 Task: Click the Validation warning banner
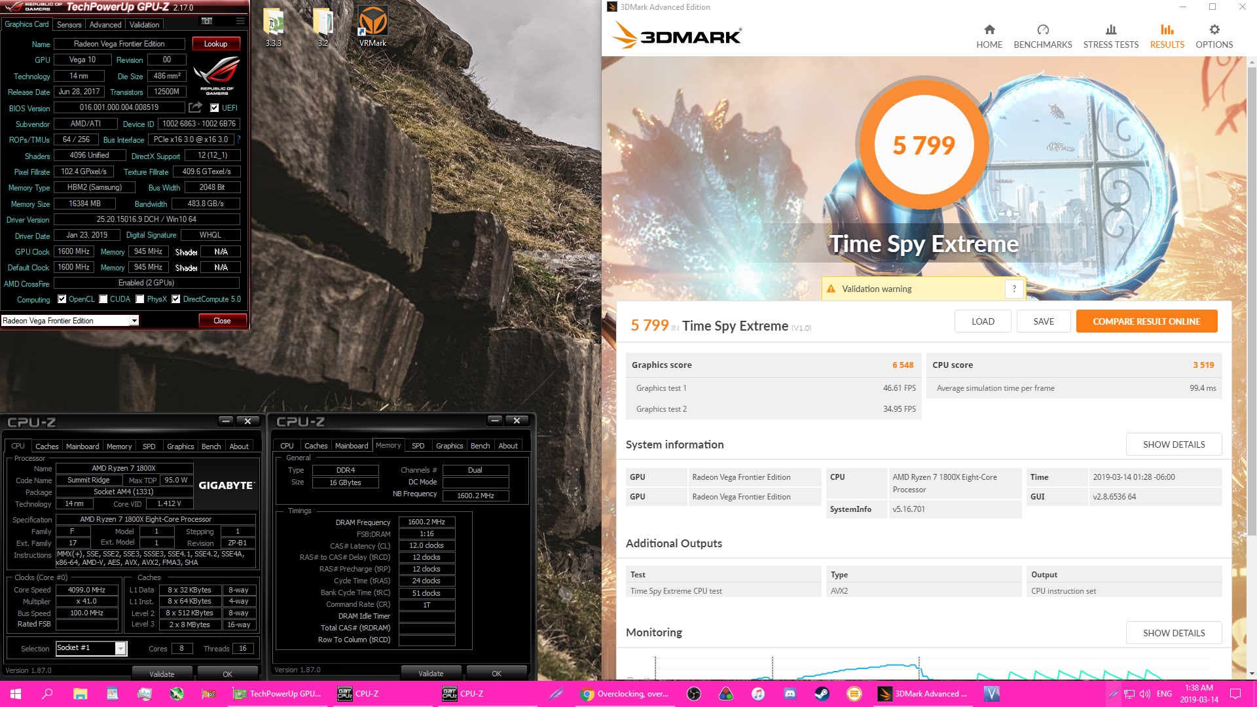(x=923, y=289)
